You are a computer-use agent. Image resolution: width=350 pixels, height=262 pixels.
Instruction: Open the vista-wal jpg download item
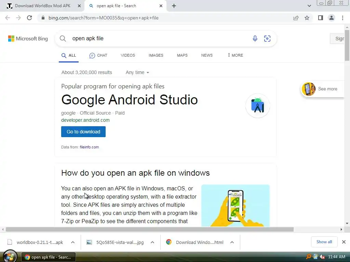tap(115, 242)
